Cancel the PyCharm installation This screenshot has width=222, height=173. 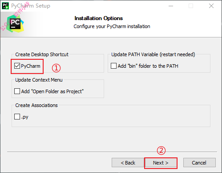(x=199, y=163)
